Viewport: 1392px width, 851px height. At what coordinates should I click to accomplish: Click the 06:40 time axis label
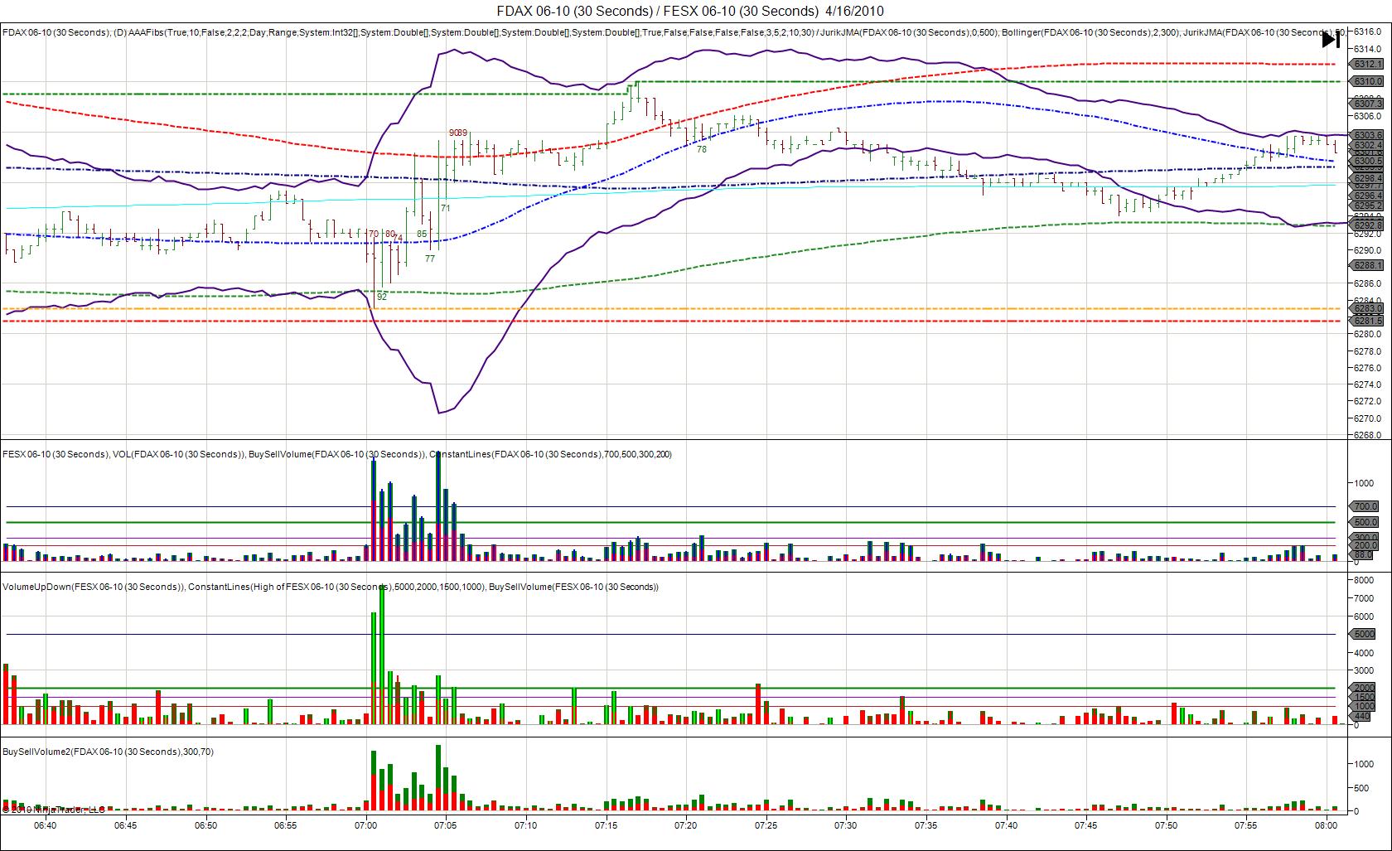pyautogui.click(x=45, y=825)
